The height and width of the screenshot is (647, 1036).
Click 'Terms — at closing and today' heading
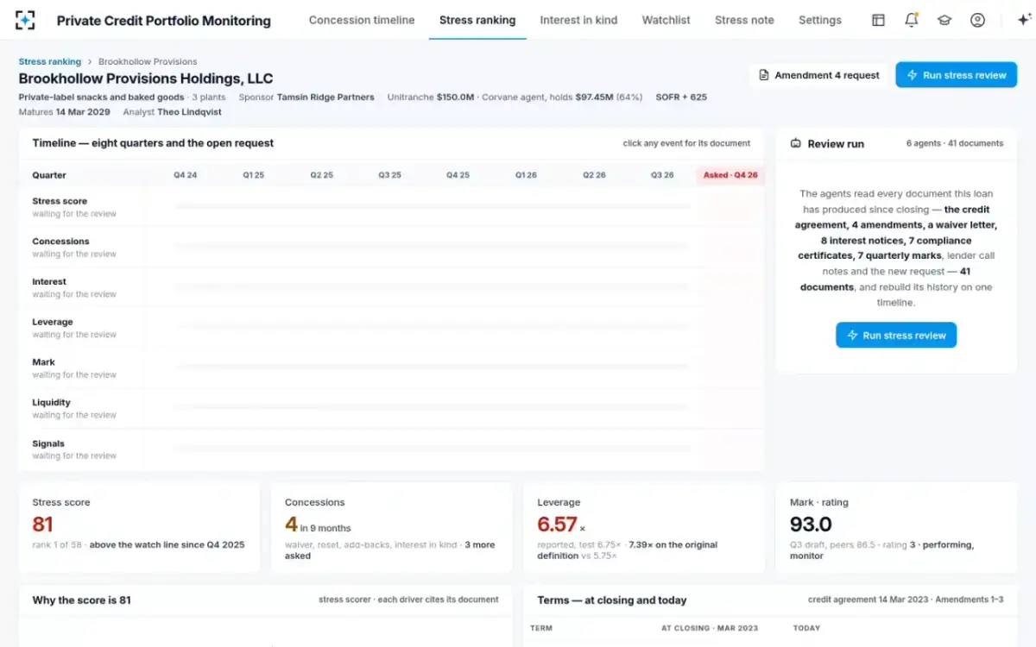[612, 600]
